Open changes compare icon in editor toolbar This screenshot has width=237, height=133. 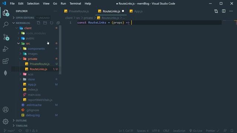[x=216, y=11]
